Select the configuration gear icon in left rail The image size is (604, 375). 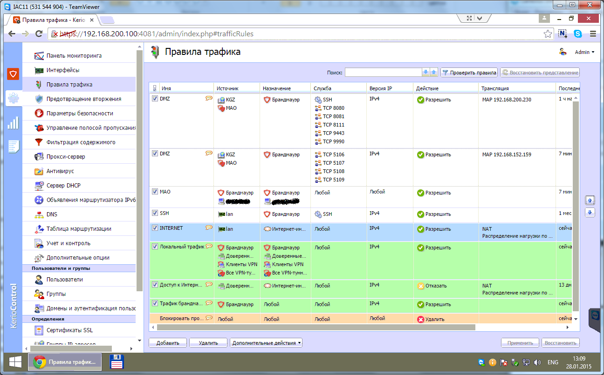[13, 98]
